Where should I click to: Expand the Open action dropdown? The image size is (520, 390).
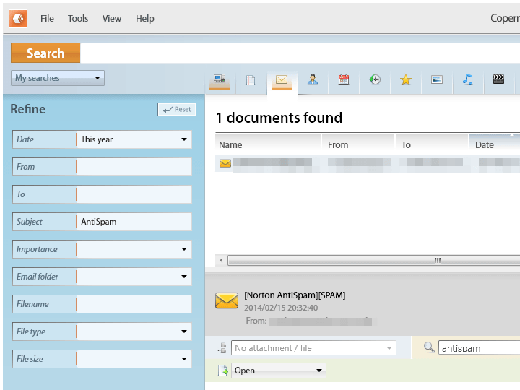click(279, 370)
